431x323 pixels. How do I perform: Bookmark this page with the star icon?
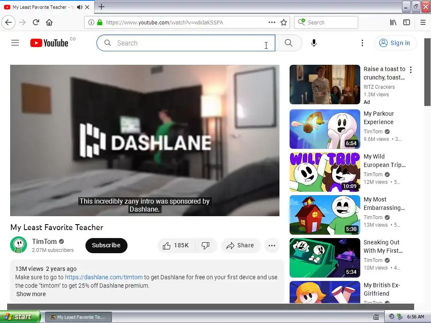(x=284, y=22)
